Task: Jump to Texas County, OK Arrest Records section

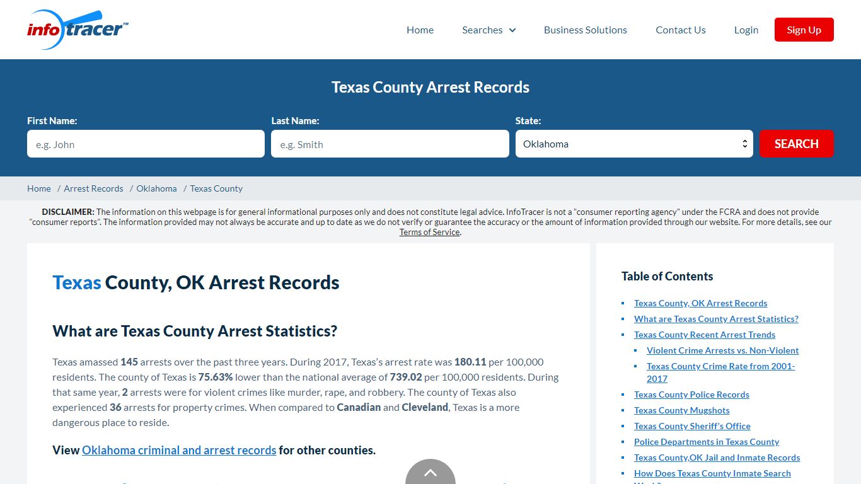Action: [700, 303]
